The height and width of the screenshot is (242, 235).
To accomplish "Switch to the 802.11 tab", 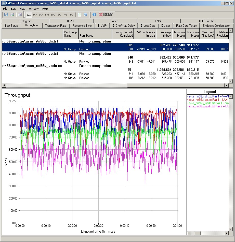I will (x=71, y=21).
